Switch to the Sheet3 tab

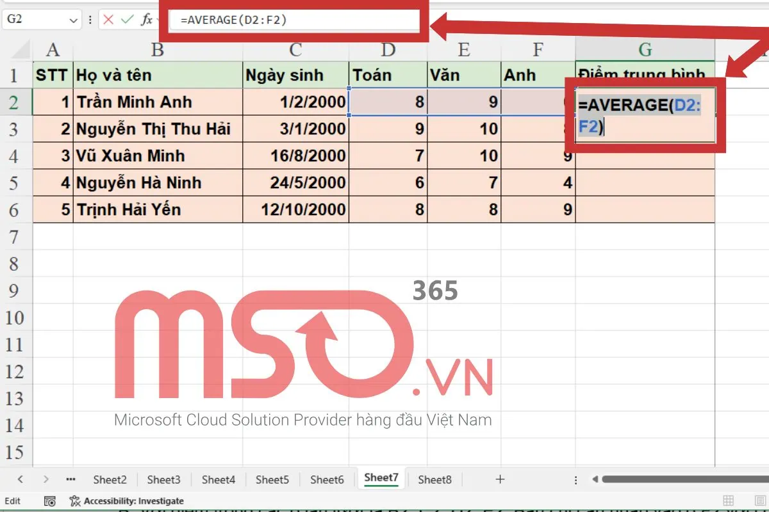pos(163,479)
